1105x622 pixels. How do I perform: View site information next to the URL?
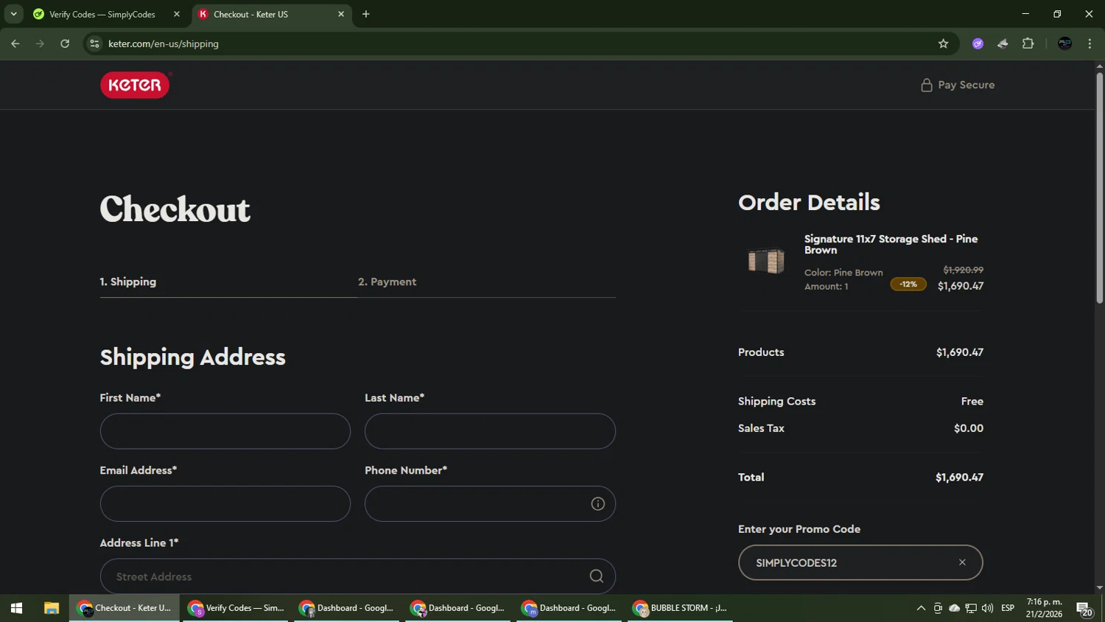pos(94,43)
